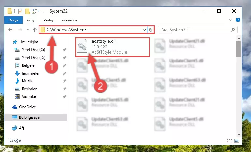Switch to the Paylaş ribbon tab
Viewport: 251px width, 152px height.
[48, 20]
